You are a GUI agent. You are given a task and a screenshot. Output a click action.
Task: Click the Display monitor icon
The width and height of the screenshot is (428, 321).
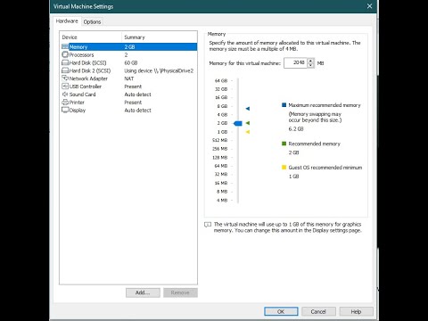[65, 110]
